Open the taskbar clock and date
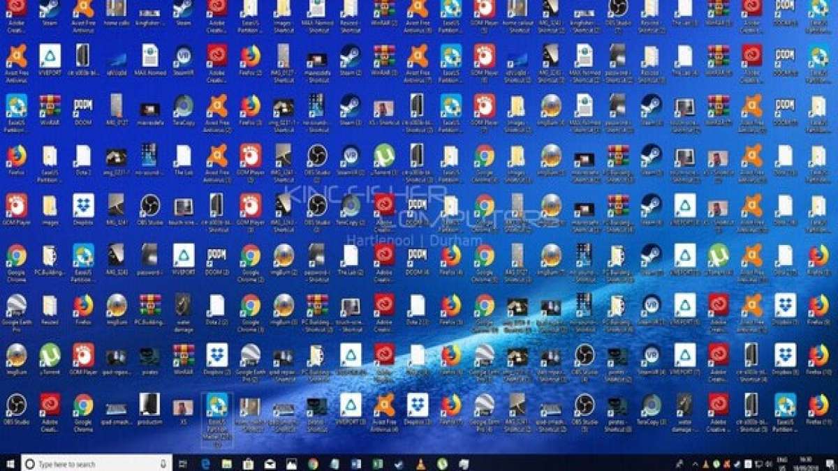The image size is (838, 471). 804,463
